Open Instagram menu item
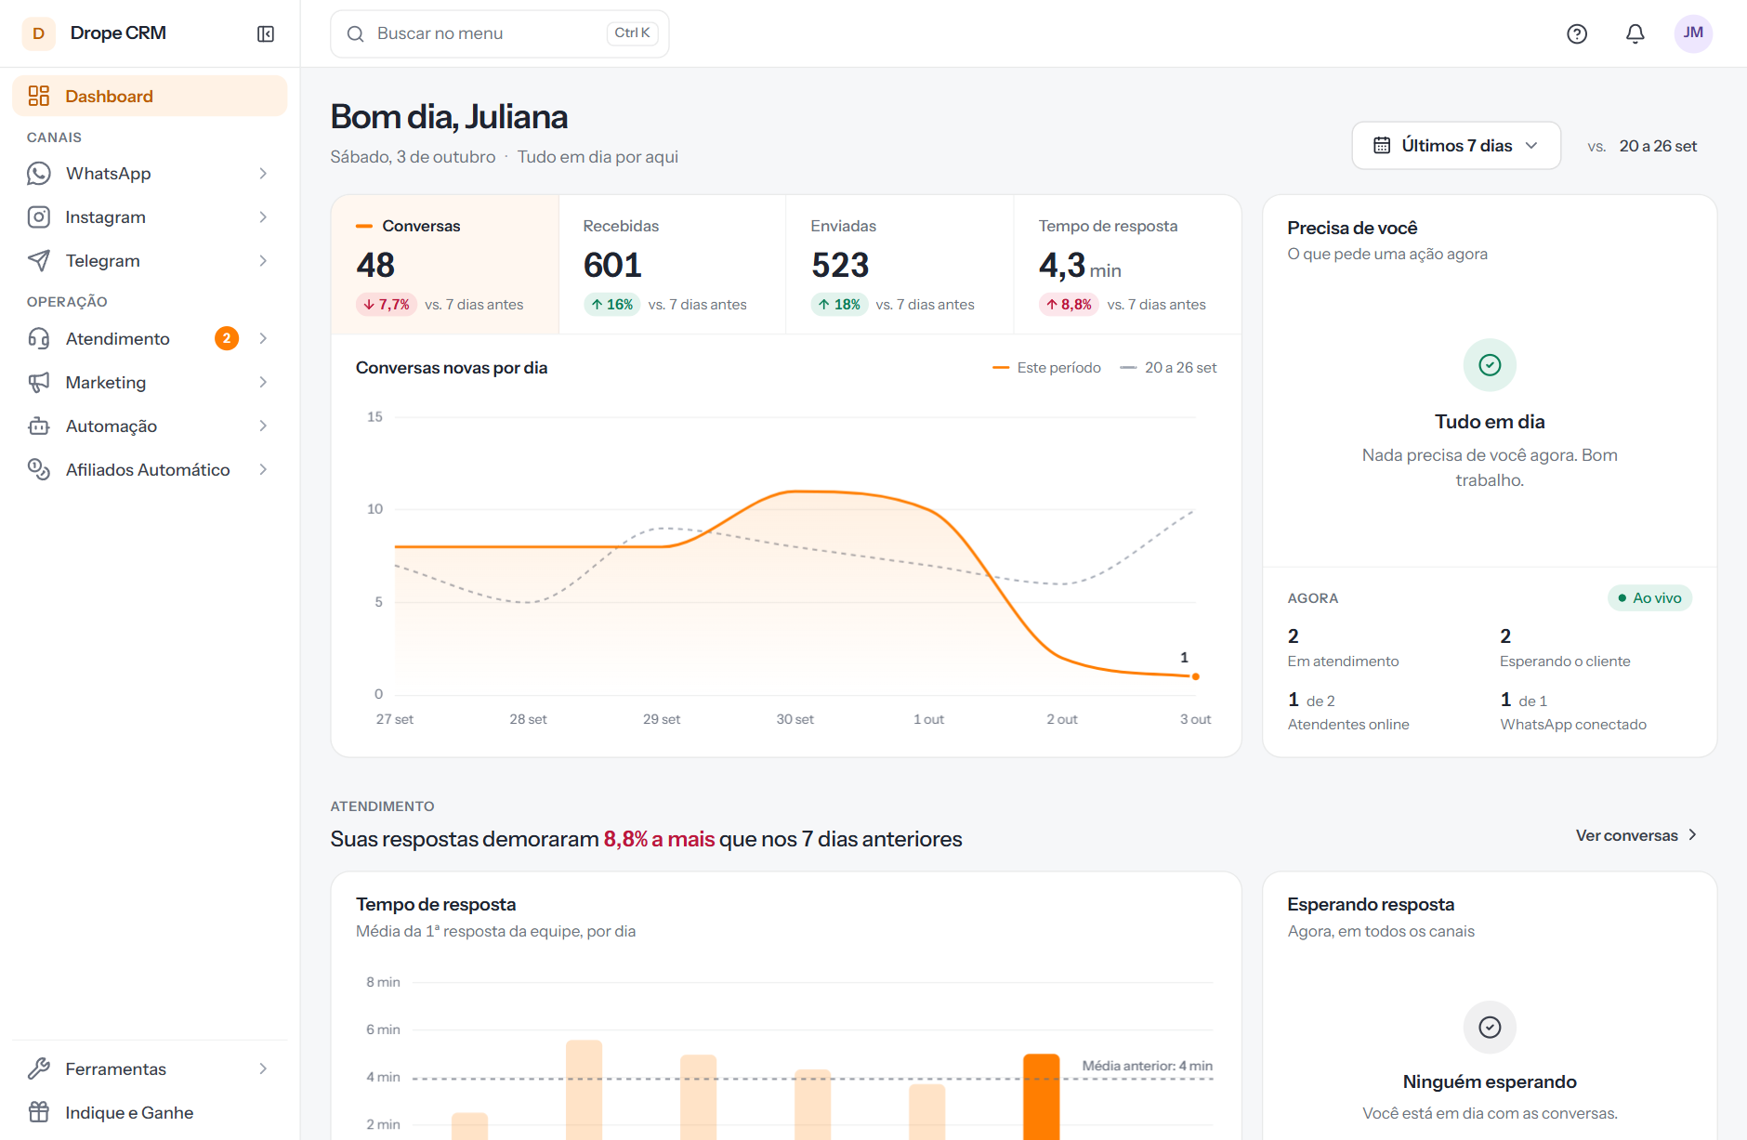The width and height of the screenshot is (1747, 1140). pyautogui.click(x=150, y=217)
